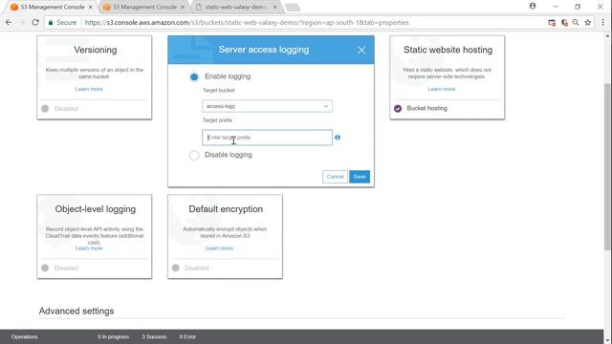Switch to the first S3 Management Console tab

pyautogui.click(x=52, y=7)
